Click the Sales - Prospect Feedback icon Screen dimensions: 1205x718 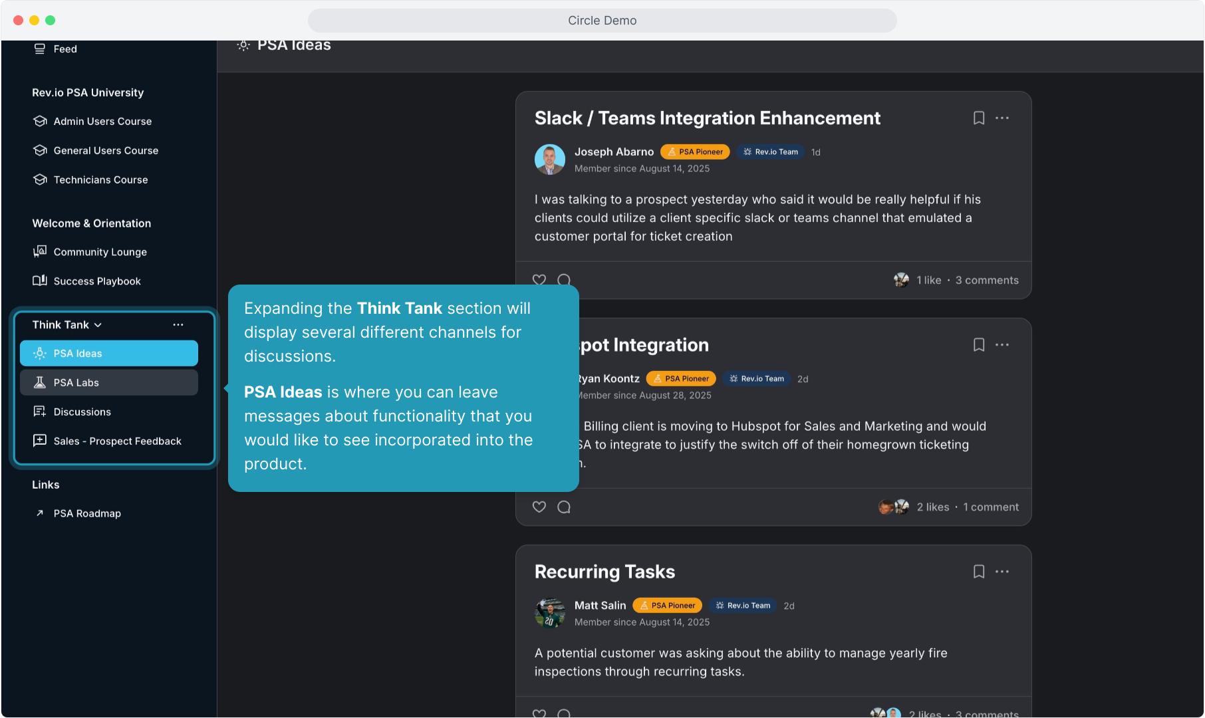click(40, 441)
